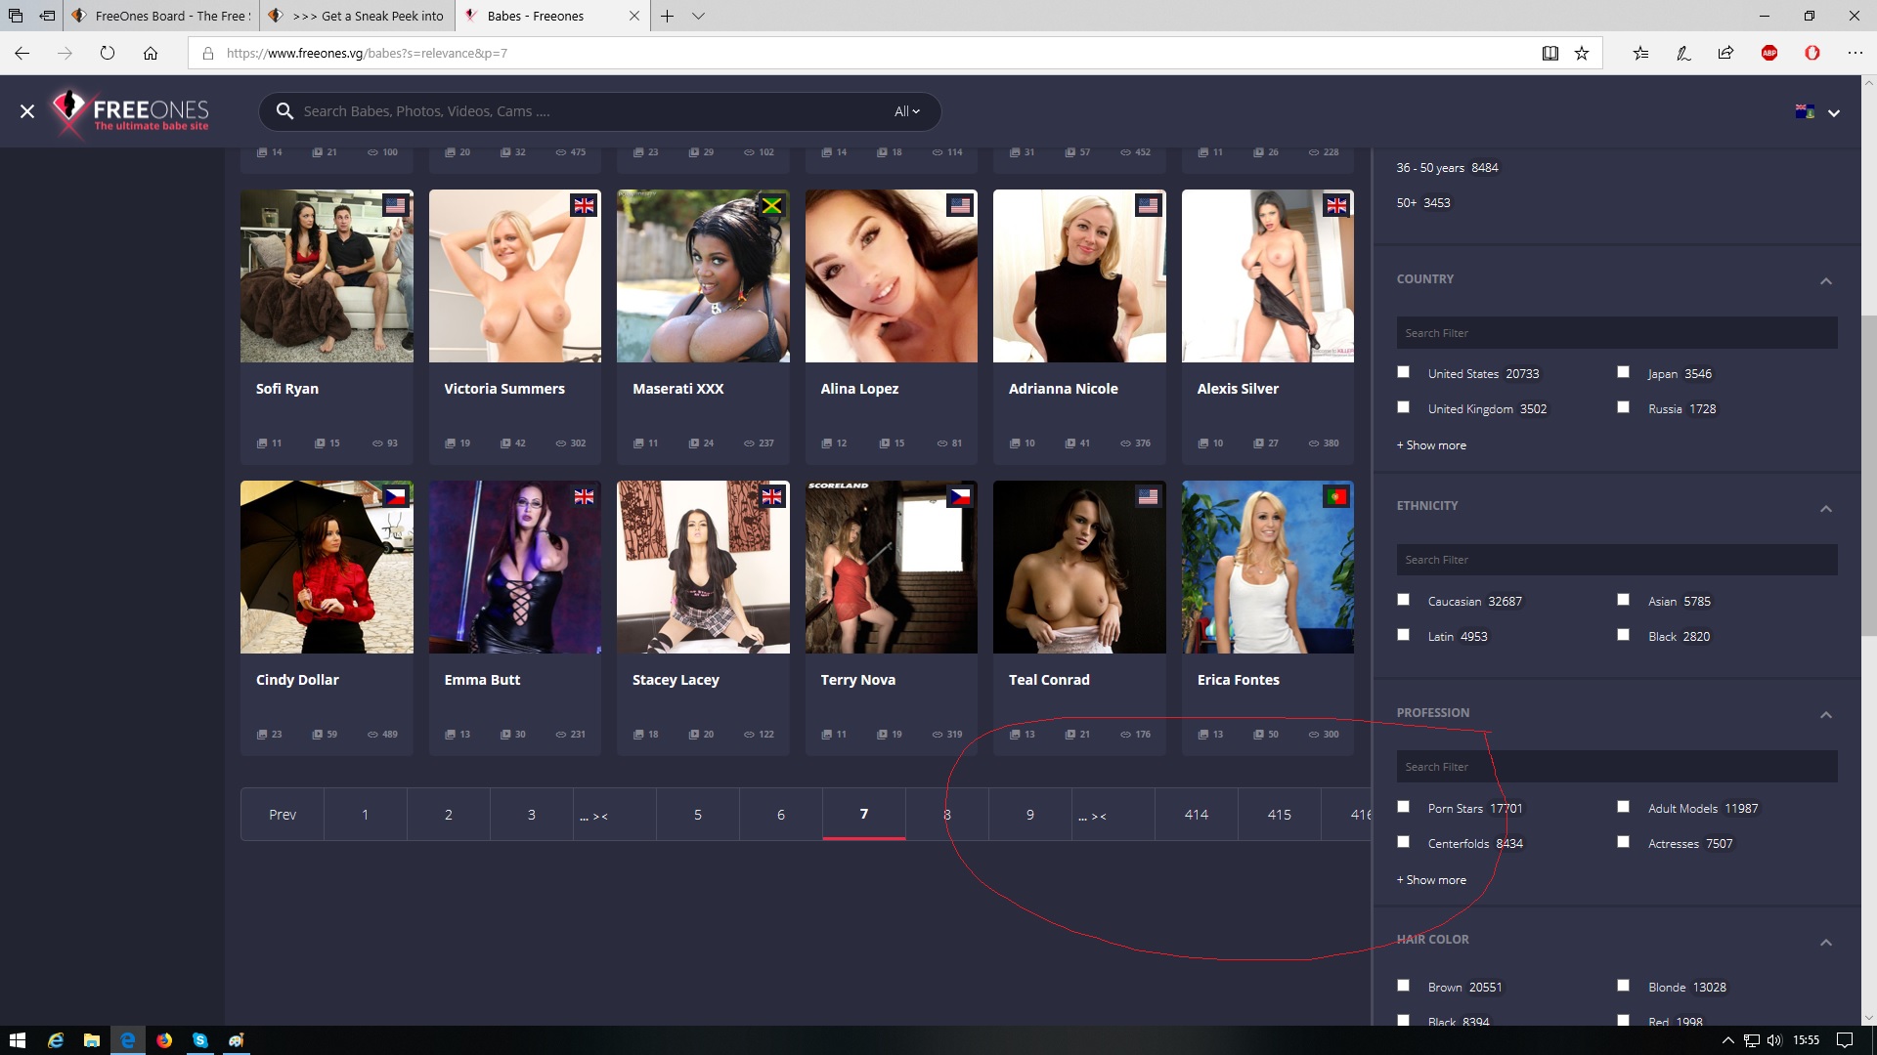Viewport: 1877px width, 1055px height.
Task: Tick the Caucasian ethnicity checkbox
Action: (1403, 600)
